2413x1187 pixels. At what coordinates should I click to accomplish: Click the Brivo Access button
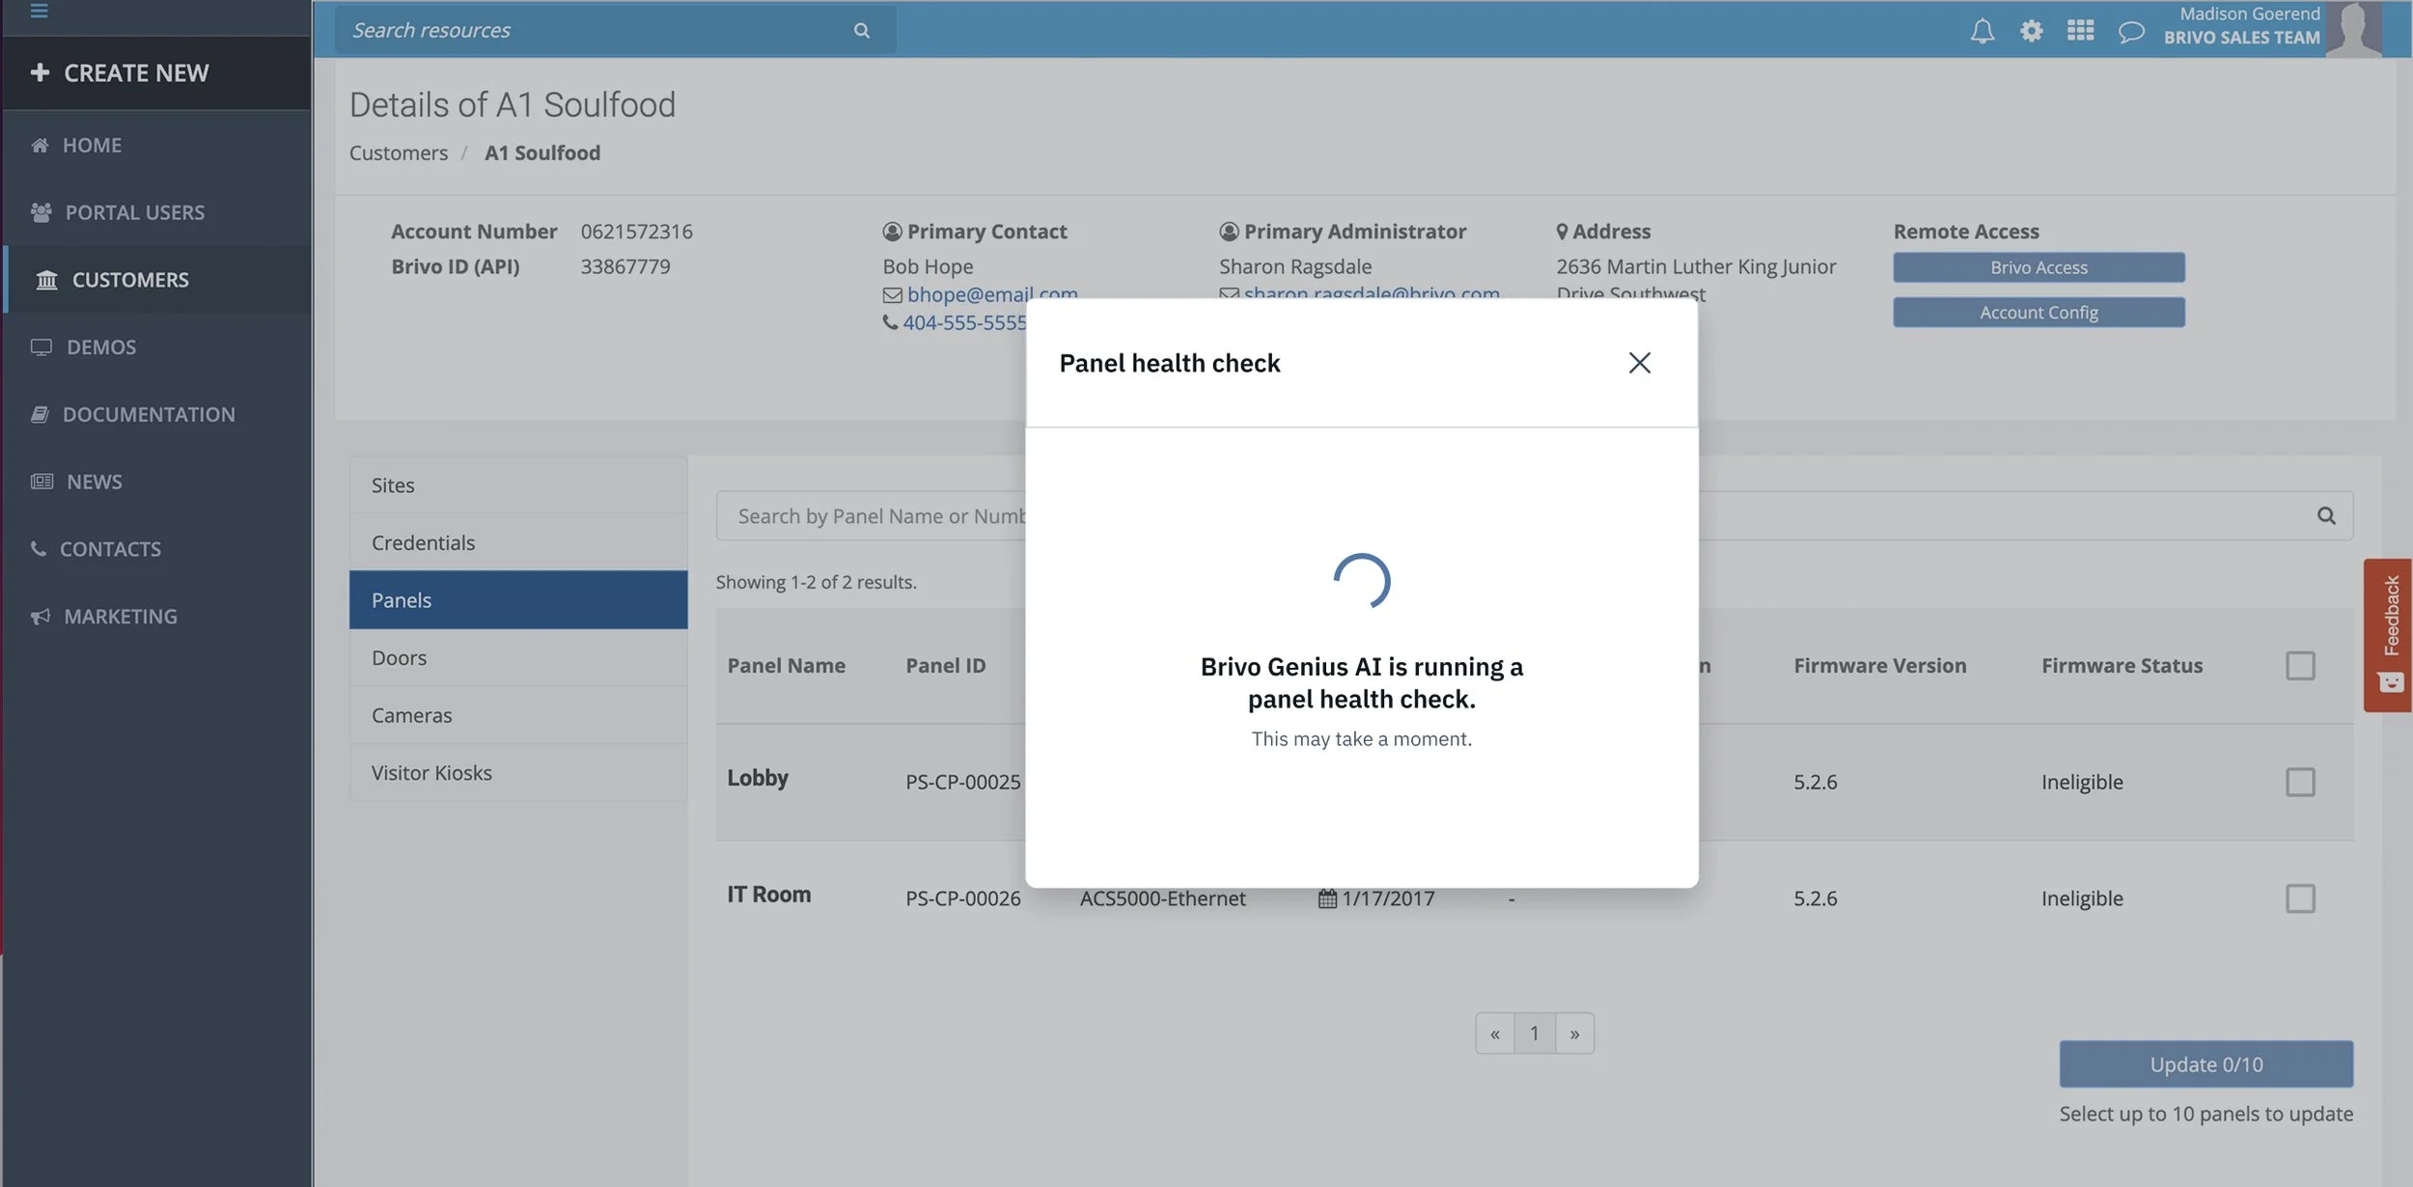click(x=2038, y=267)
